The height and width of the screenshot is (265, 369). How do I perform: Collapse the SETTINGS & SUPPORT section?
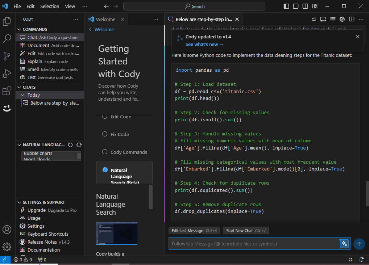point(20,202)
